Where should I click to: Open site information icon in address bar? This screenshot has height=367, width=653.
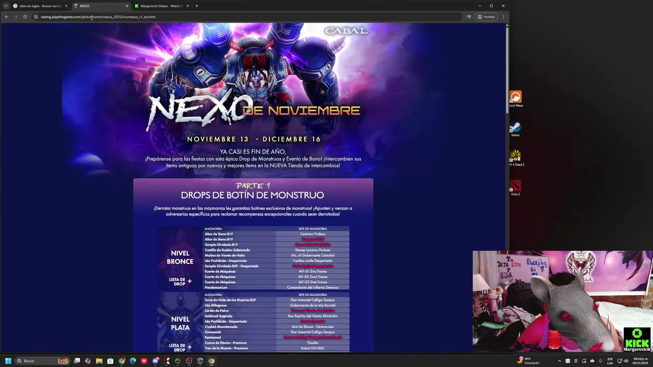36,17
